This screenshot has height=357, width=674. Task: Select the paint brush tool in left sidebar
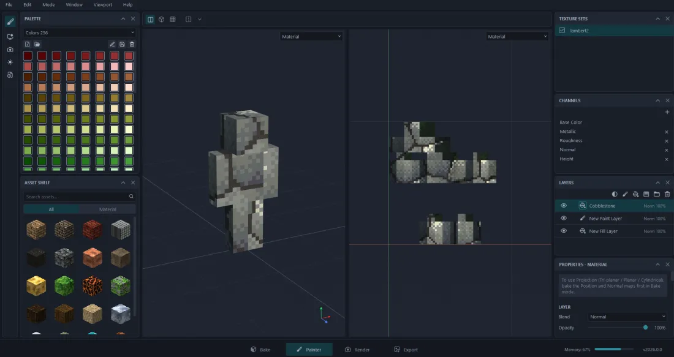[10, 21]
